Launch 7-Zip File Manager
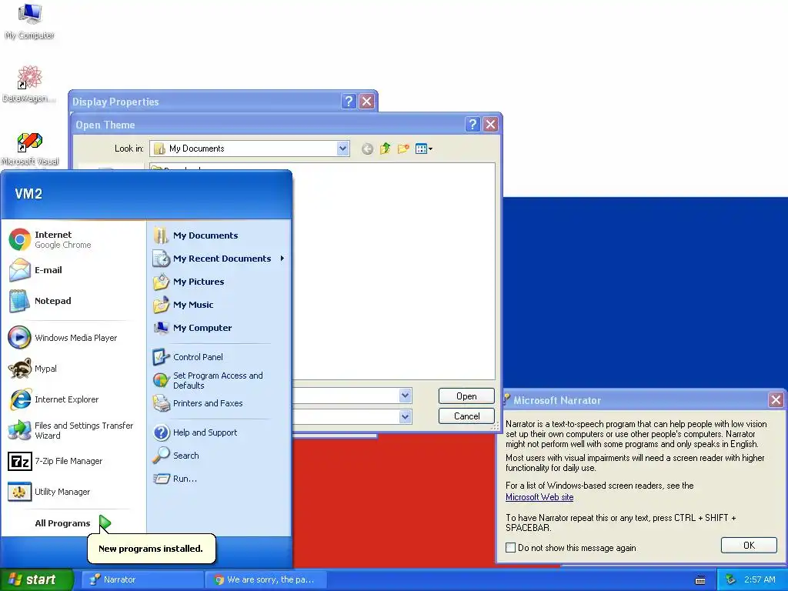Viewport: 788px width, 591px height. coord(73,461)
